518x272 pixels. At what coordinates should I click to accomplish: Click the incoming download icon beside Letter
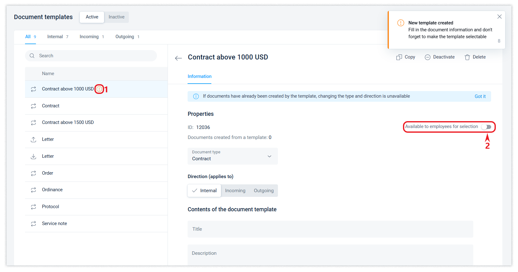coord(33,156)
